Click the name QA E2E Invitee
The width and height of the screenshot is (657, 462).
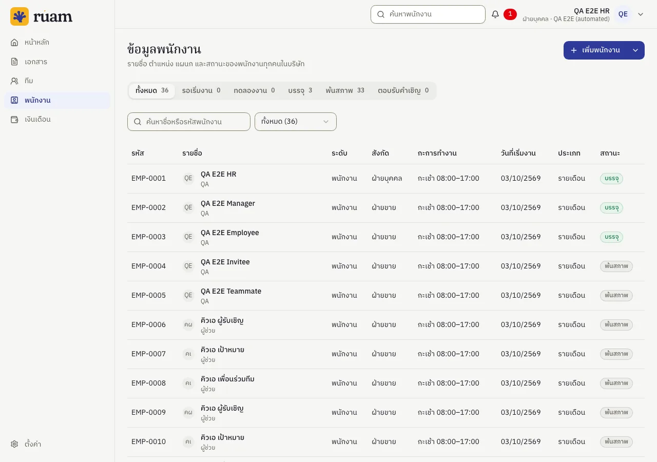[x=225, y=262]
